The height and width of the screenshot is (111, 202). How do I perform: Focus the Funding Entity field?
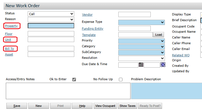(x=134, y=29)
